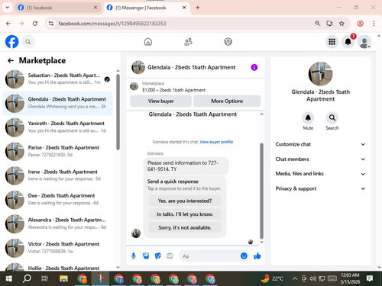Open Chrome profile avatar

[x=360, y=24]
